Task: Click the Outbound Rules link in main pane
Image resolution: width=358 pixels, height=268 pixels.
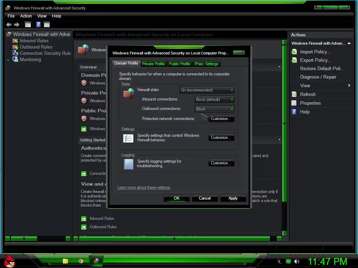Action: (103, 227)
